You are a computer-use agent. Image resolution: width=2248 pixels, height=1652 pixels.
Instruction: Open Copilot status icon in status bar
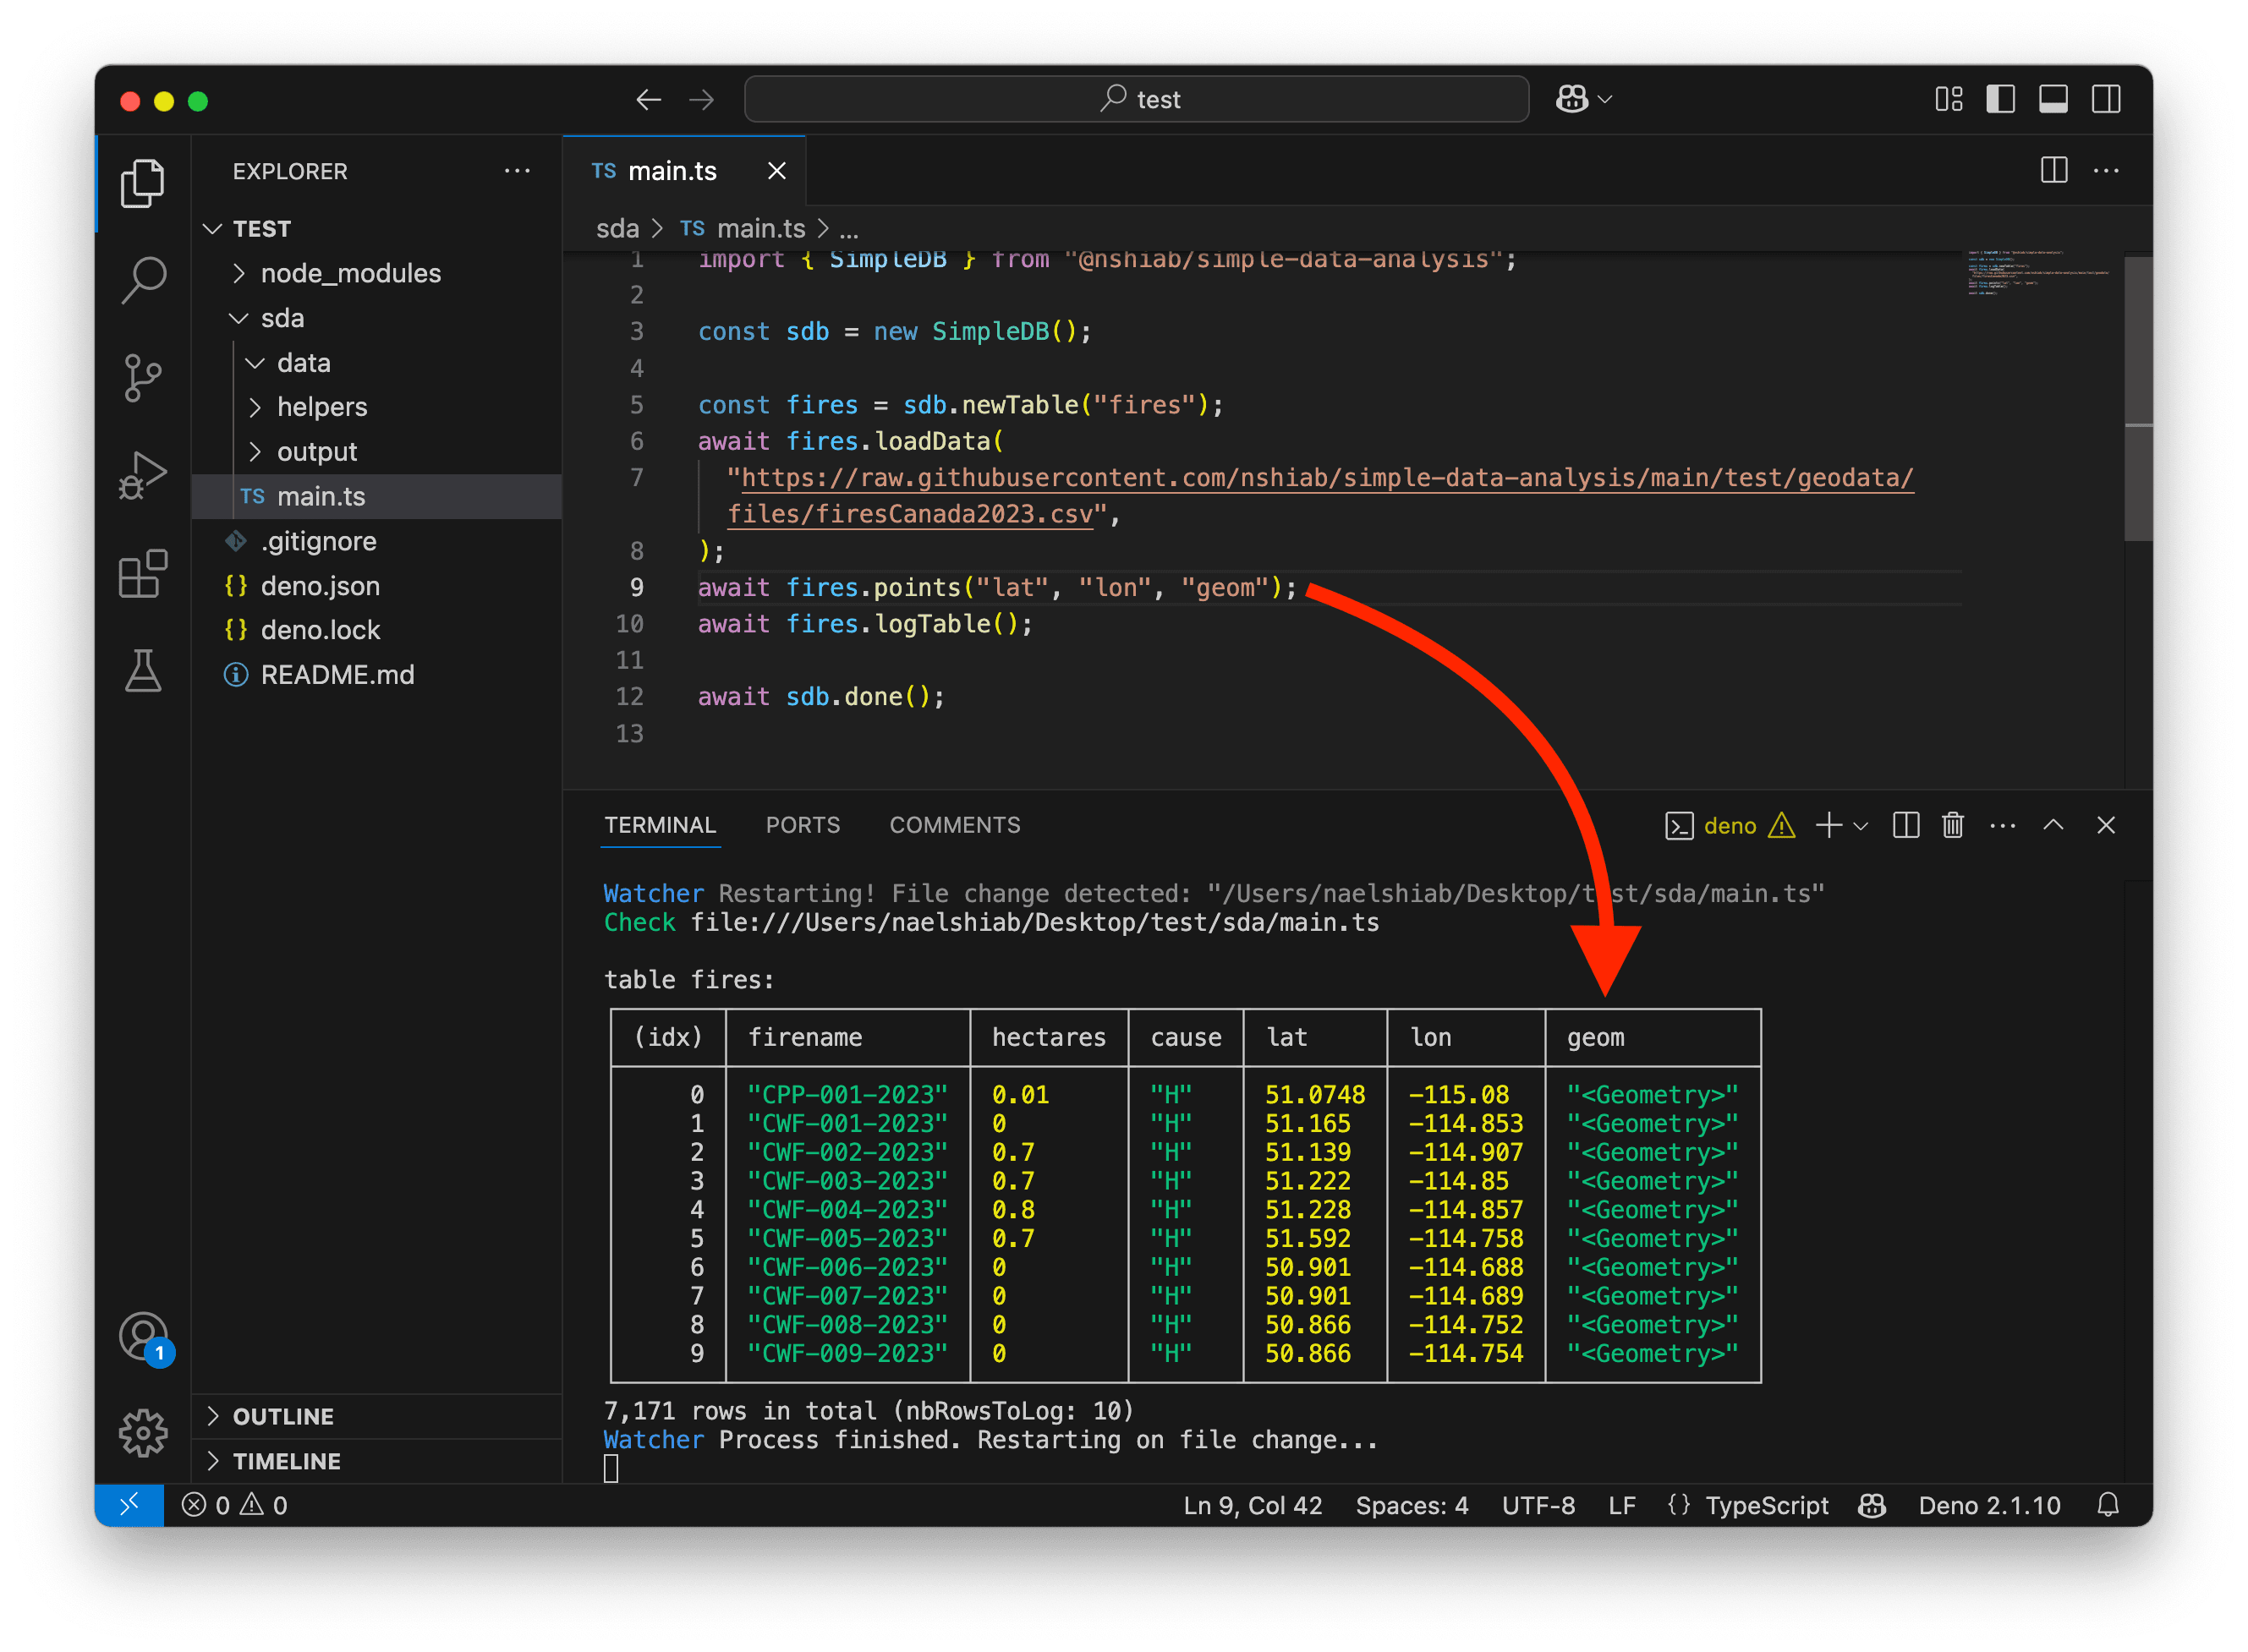pos(1872,1505)
